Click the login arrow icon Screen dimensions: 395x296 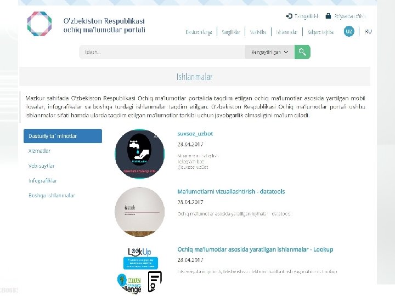point(289,16)
